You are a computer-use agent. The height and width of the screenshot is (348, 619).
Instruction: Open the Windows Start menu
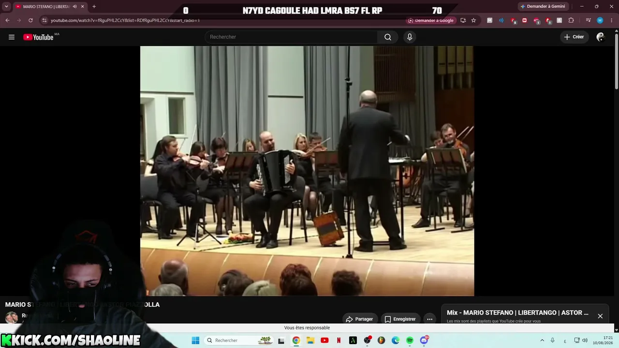pyautogui.click(x=195, y=340)
